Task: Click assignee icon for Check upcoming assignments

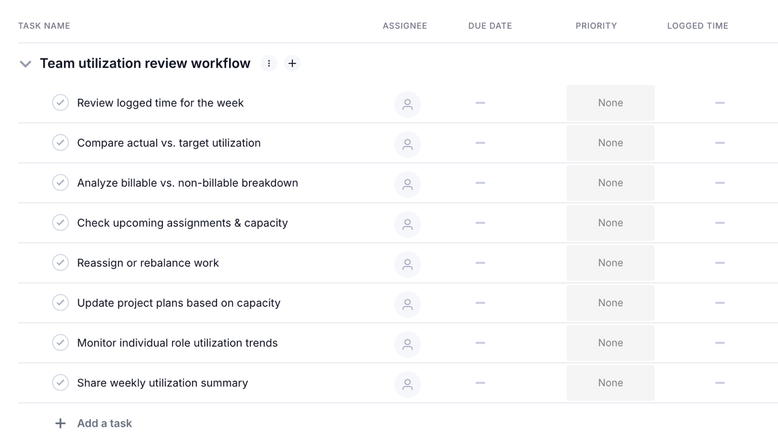Action: (407, 224)
